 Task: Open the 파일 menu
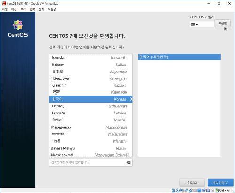click(x=5, y=9)
